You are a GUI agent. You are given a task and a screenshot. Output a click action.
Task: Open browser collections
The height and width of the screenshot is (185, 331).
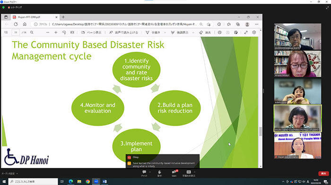238,24
